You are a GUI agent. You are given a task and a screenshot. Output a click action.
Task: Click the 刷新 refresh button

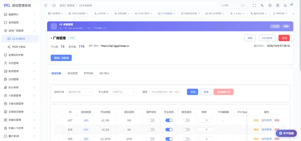[x=250, y=38]
